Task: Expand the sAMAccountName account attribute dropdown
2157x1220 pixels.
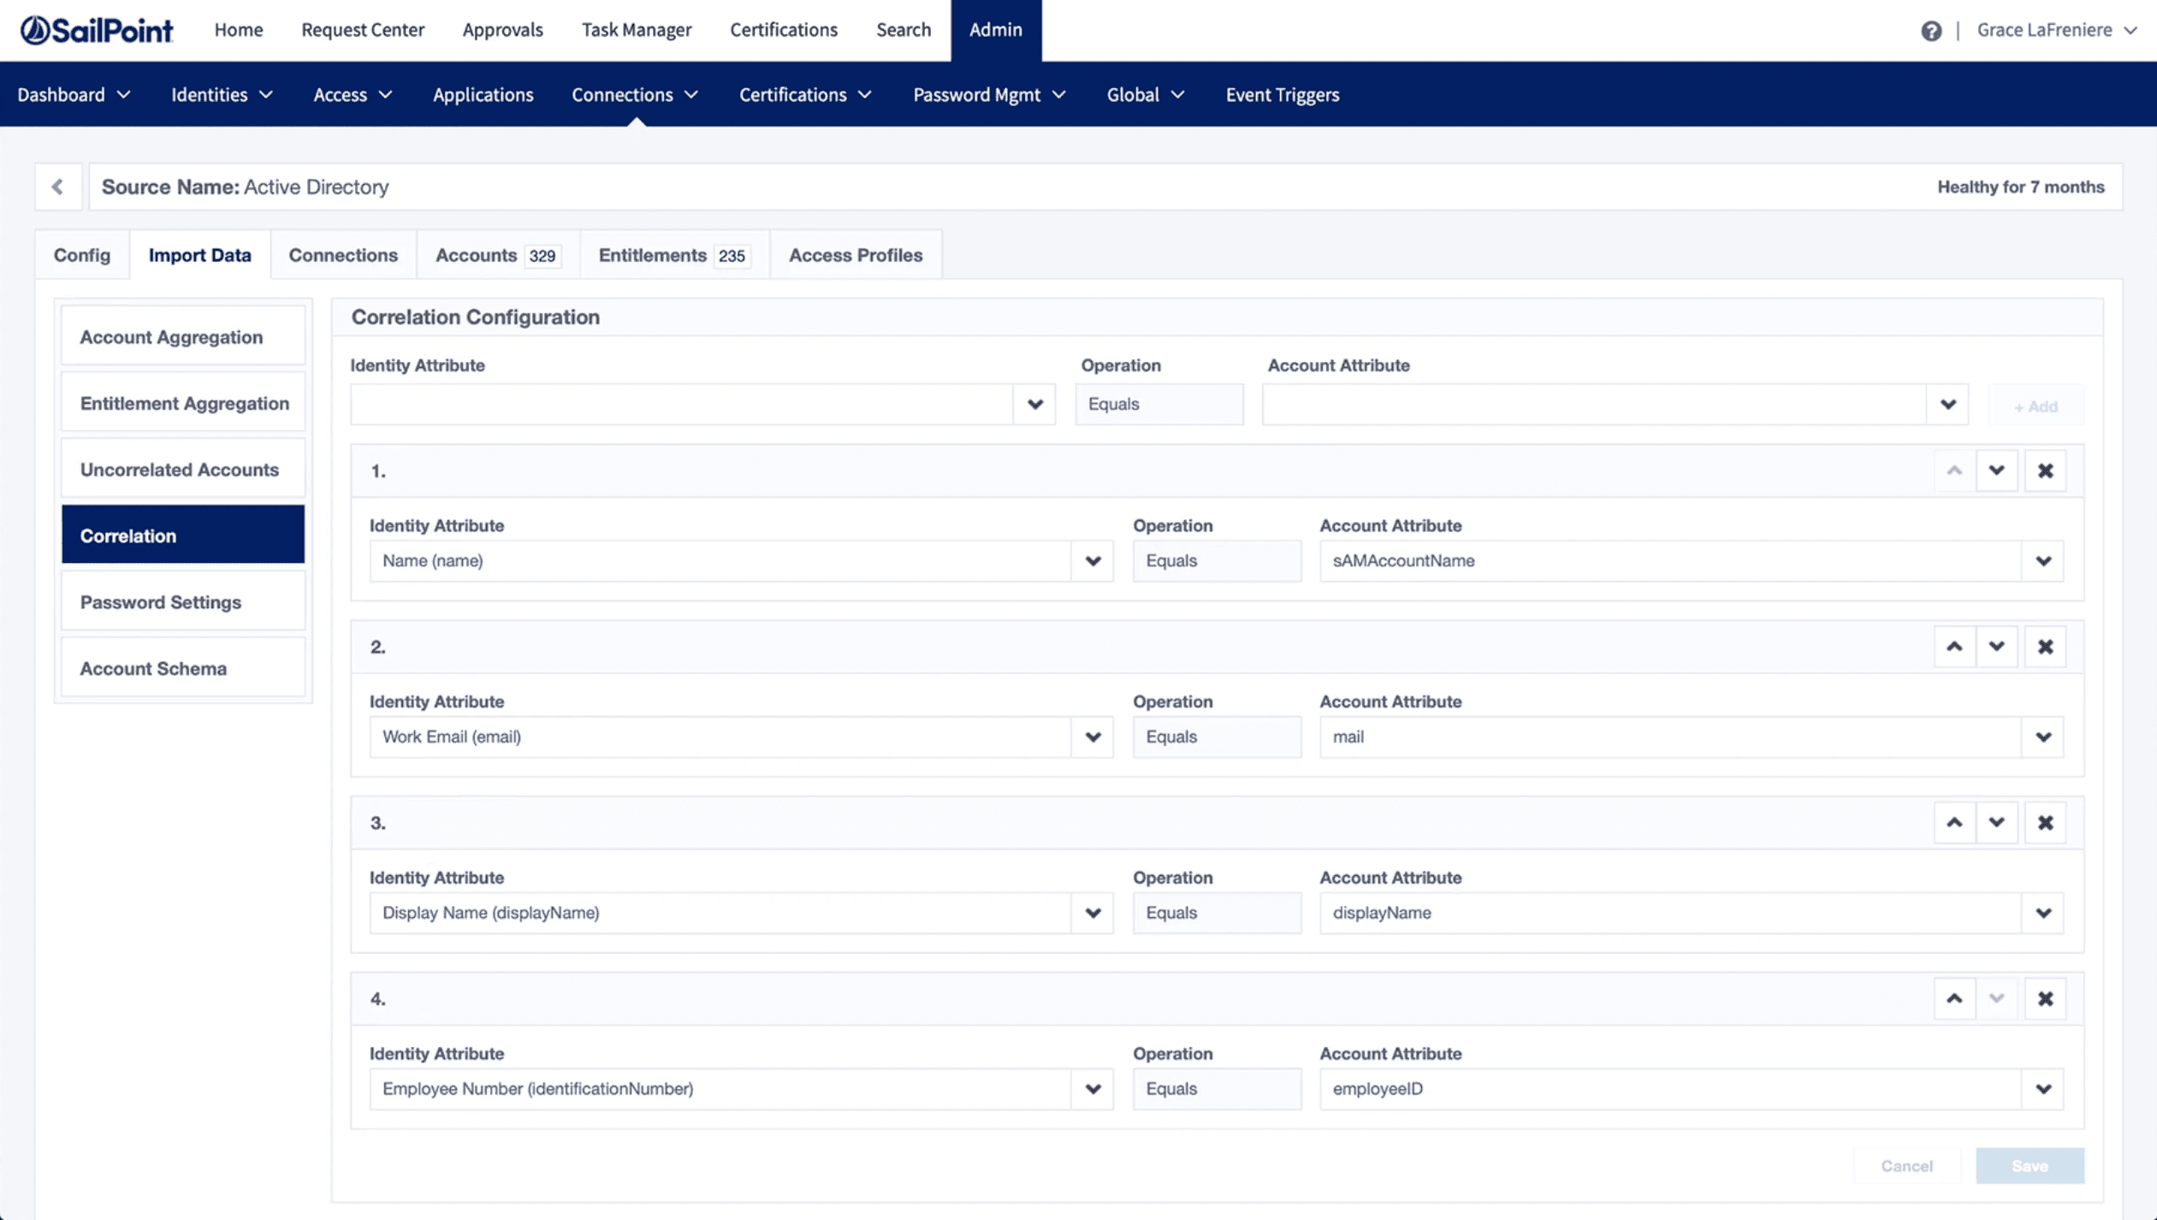Action: pos(2042,561)
